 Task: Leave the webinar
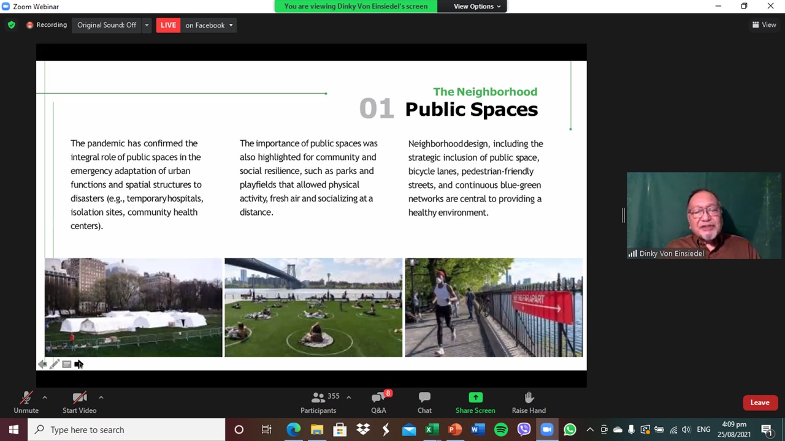coord(759,402)
